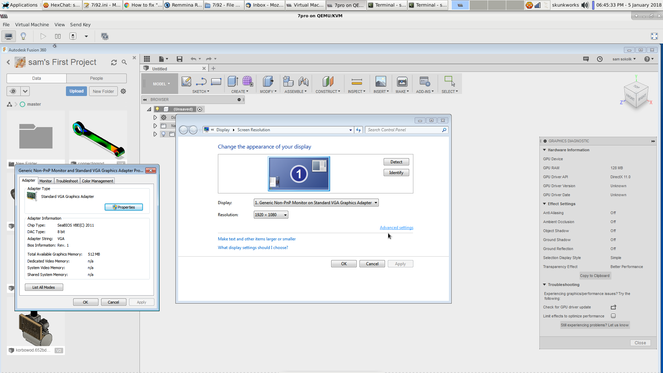Select the New Component ASSEMBLE icon

coord(288,82)
